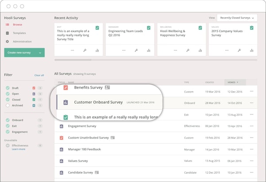This screenshot has height=182, width=266.
Task: Open the ellipsis menu for Engagement Survey row
Action: (x=252, y=126)
